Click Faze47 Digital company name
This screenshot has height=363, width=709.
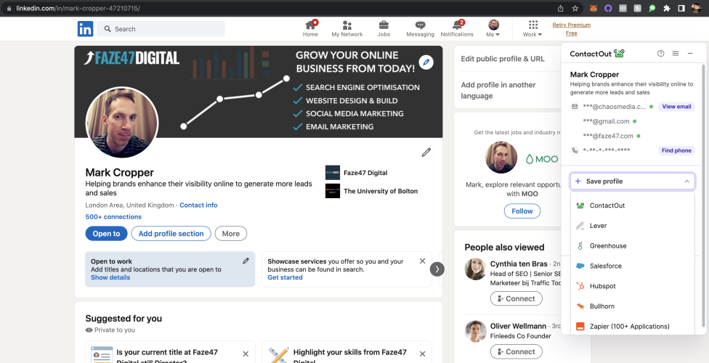coord(365,173)
